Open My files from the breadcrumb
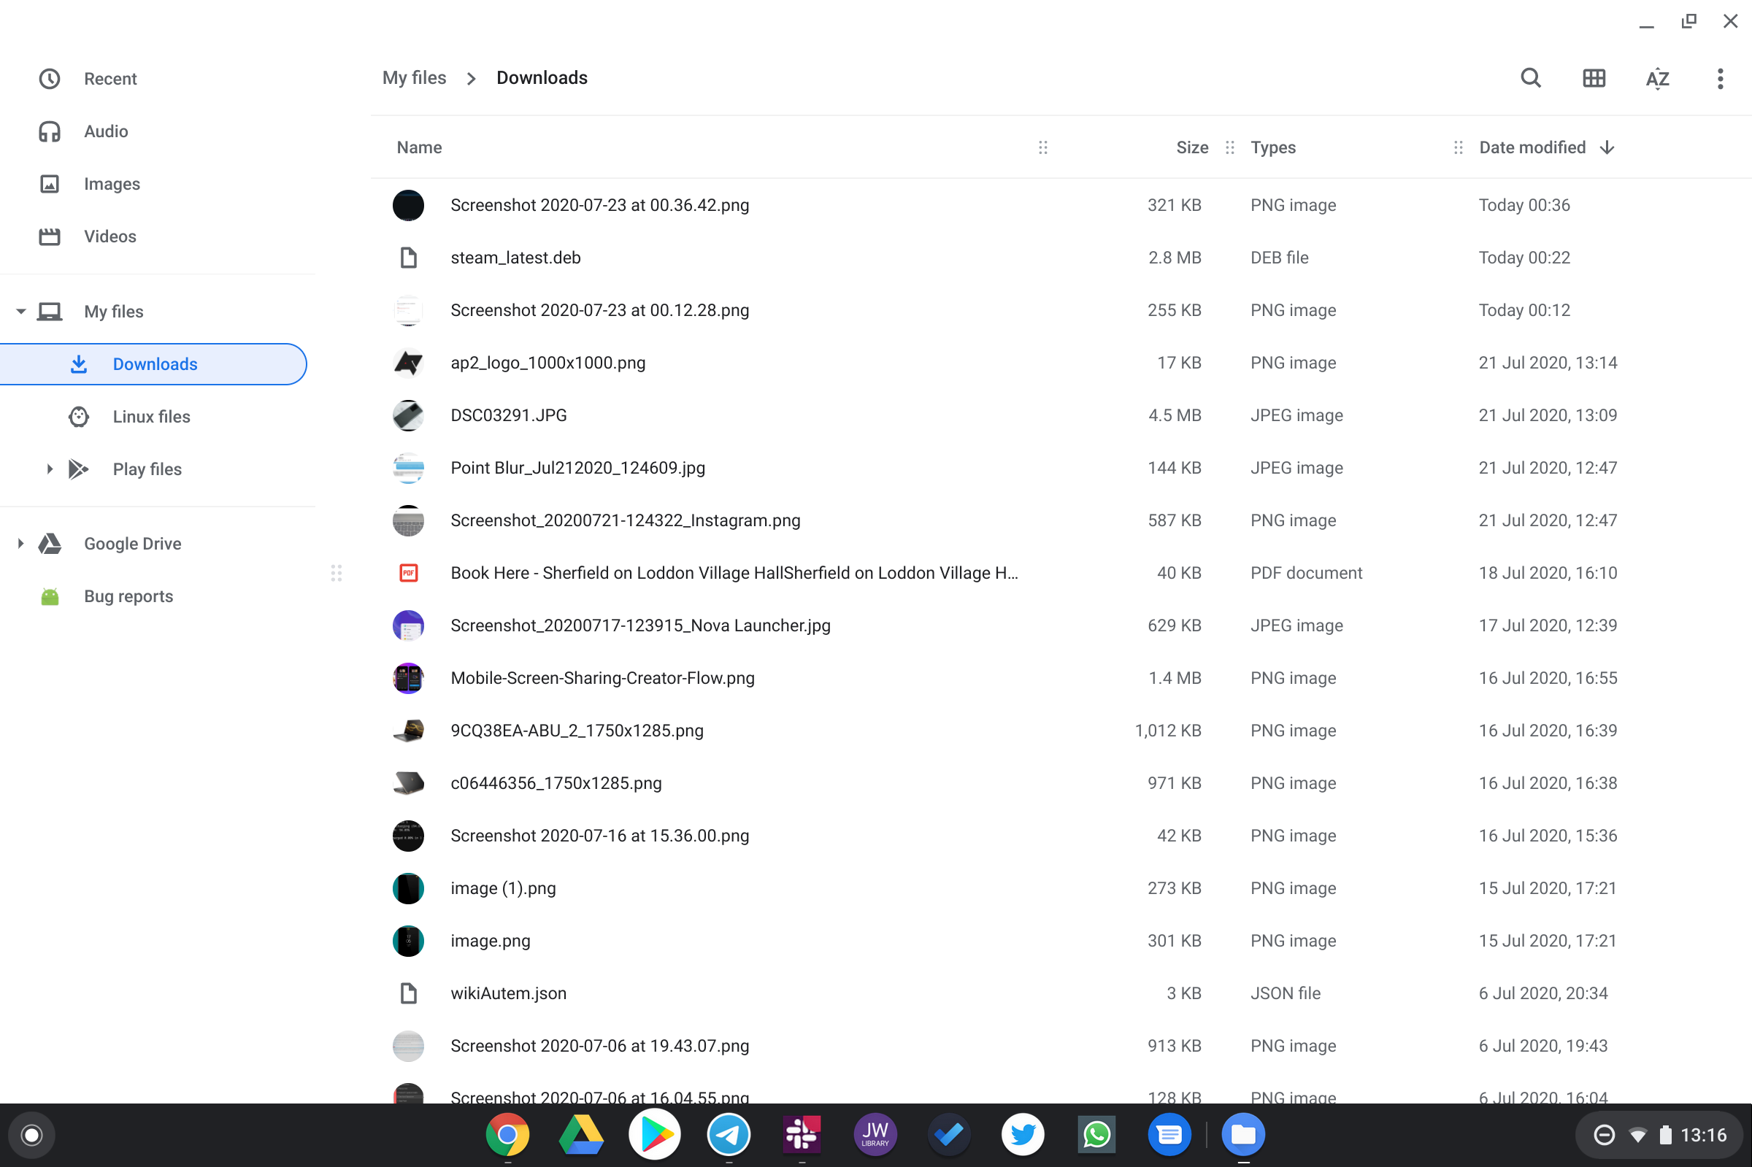The height and width of the screenshot is (1167, 1752). point(414,77)
